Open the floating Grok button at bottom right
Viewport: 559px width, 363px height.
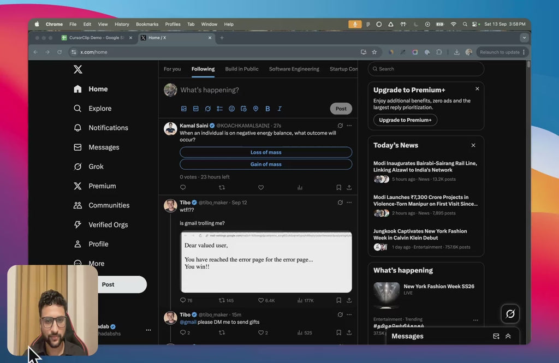pos(510,314)
